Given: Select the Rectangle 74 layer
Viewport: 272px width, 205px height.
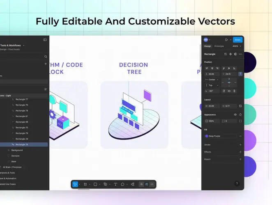Looking at the screenshot, I should (22, 144).
